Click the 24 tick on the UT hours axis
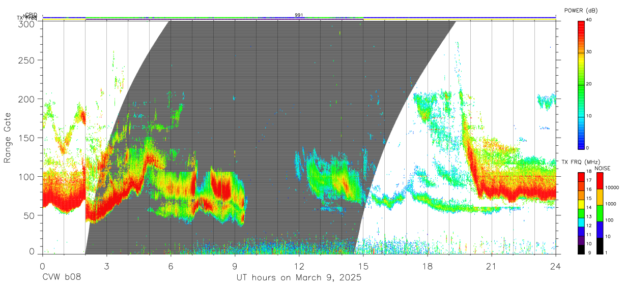 pos(555,266)
